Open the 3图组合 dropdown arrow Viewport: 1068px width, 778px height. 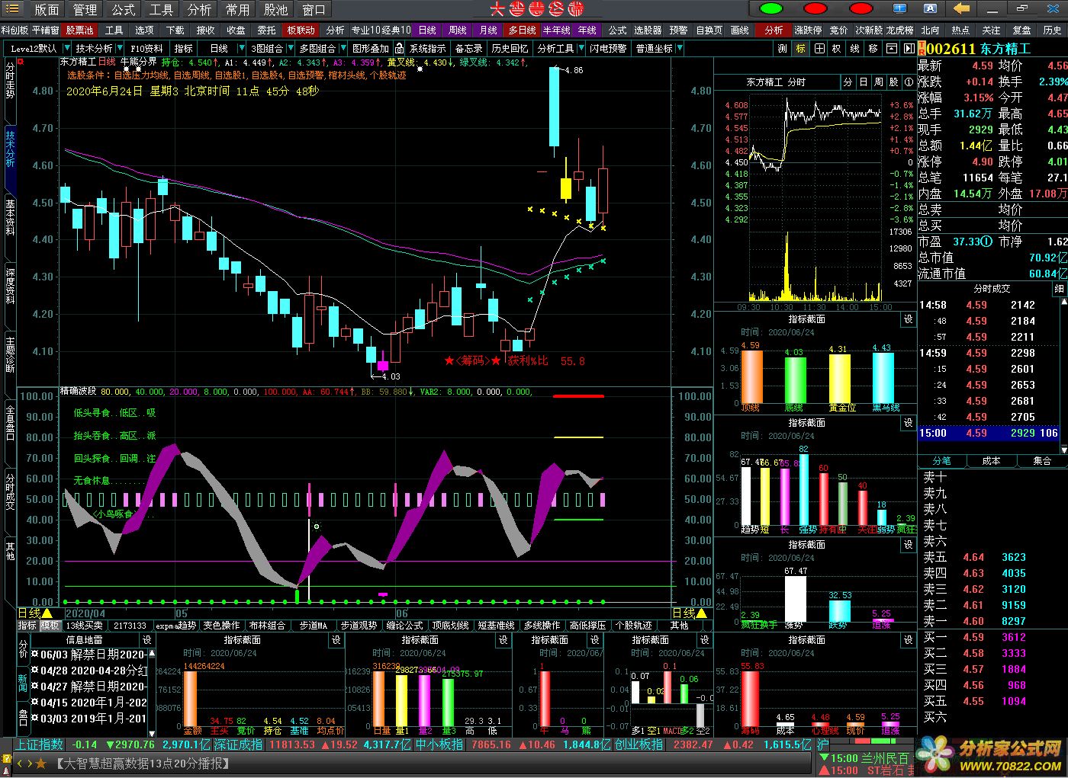click(x=290, y=48)
